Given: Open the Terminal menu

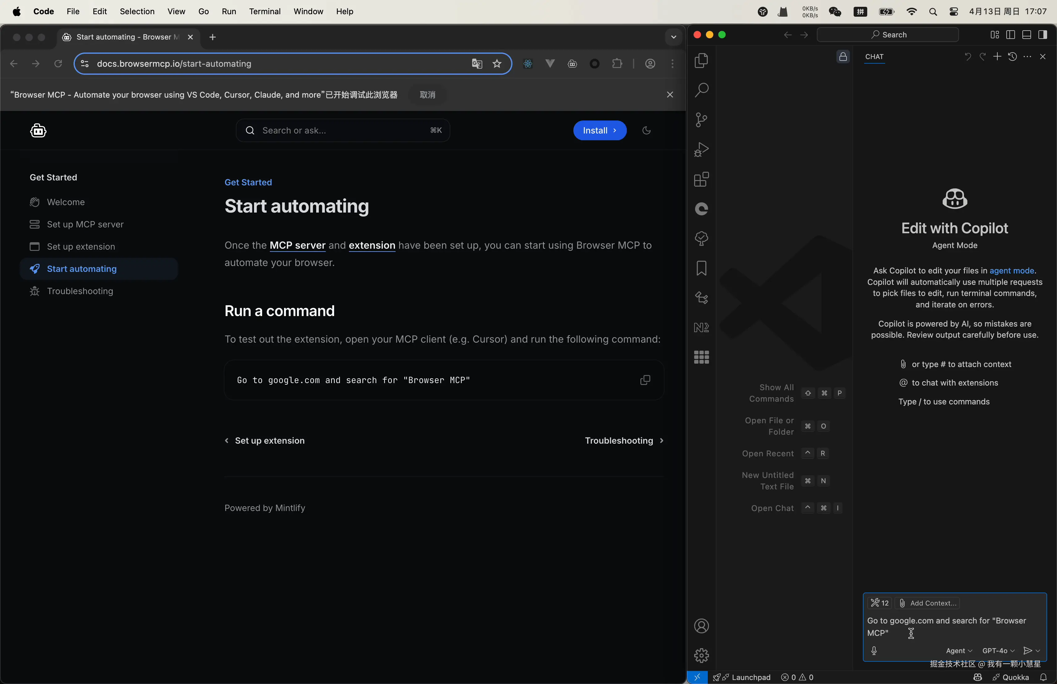Looking at the screenshot, I should click(265, 11).
